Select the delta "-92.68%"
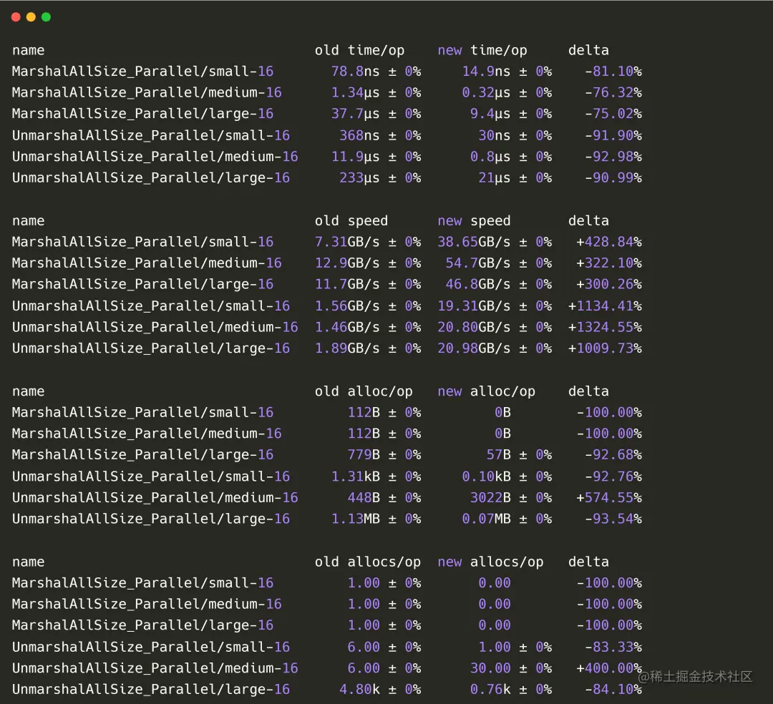This screenshot has width=773, height=704. [613, 455]
